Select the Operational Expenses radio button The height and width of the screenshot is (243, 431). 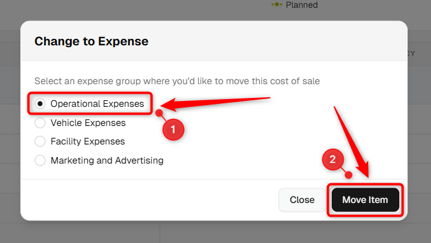40,103
